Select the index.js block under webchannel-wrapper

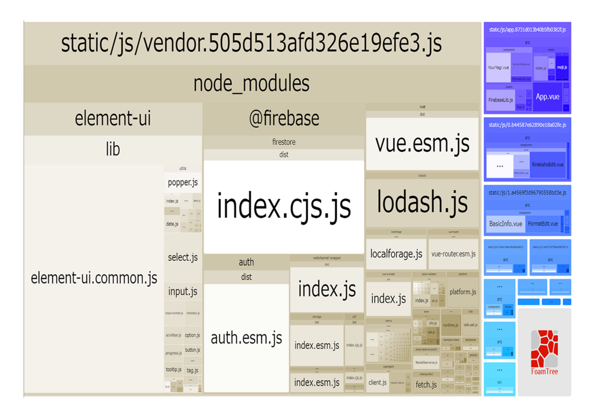tap(327, 290)
